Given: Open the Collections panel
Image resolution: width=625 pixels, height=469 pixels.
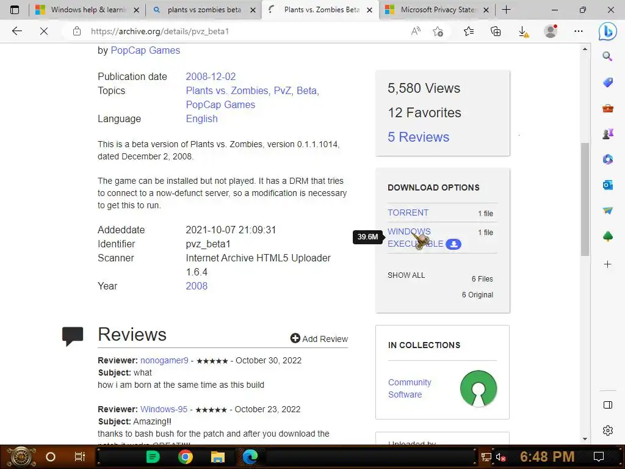Looking at the screenshot, I should (x=496, y=31).
